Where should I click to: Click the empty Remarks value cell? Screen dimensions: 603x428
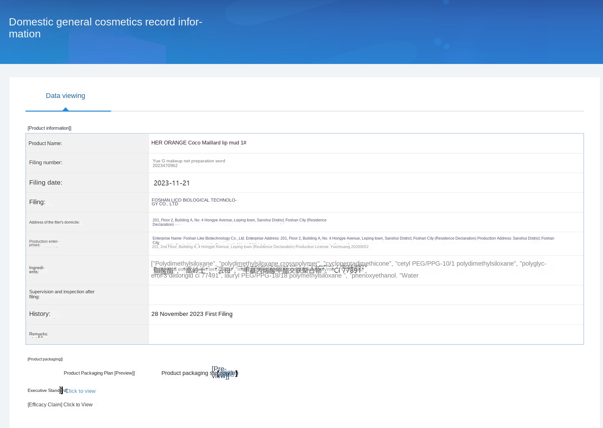(x=366, y=334)
